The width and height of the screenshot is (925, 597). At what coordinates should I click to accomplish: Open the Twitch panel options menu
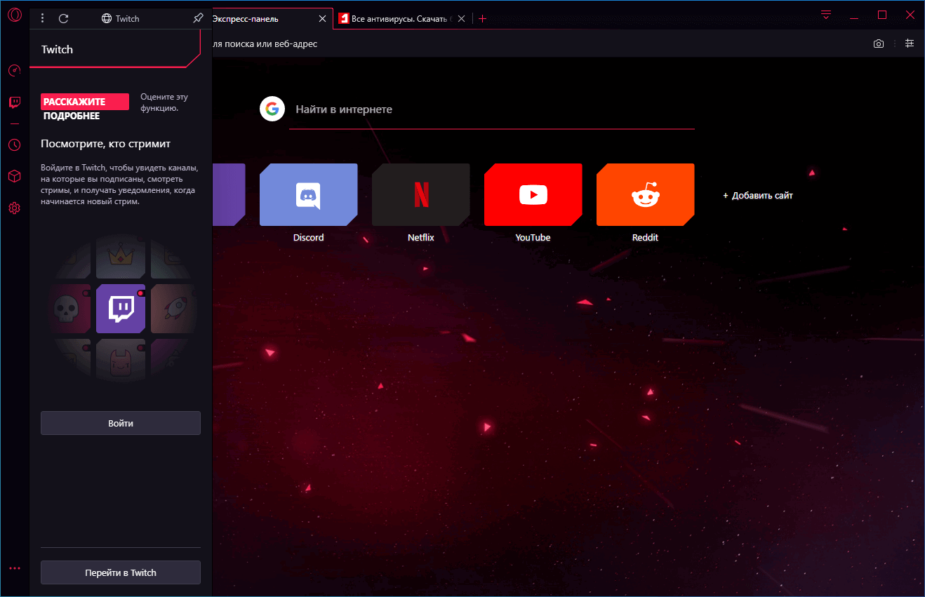pyautogui.click(x=42, y=18)
